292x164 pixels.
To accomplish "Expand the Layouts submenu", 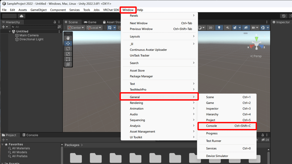I will (x=159, y=36).
